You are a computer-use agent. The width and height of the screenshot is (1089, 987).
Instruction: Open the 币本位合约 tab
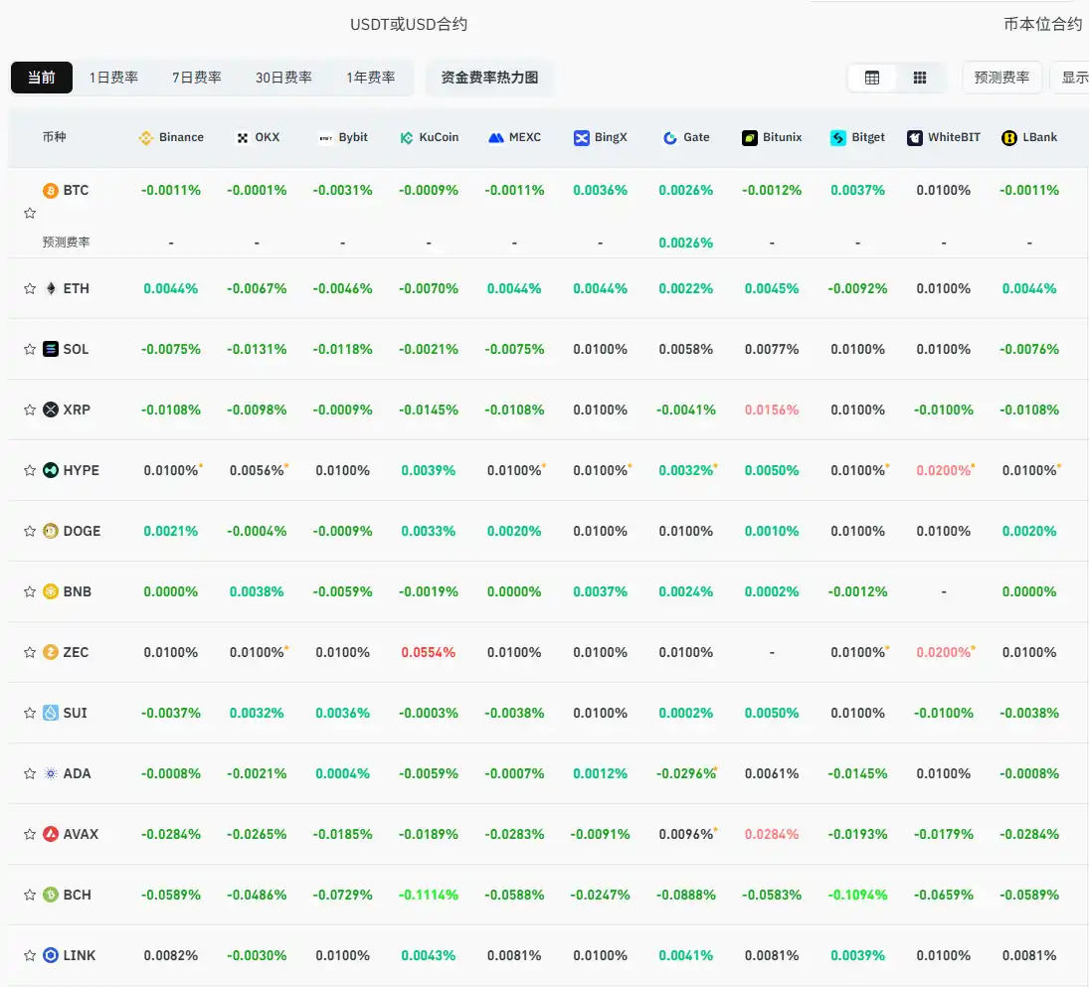click(1040, 24)
